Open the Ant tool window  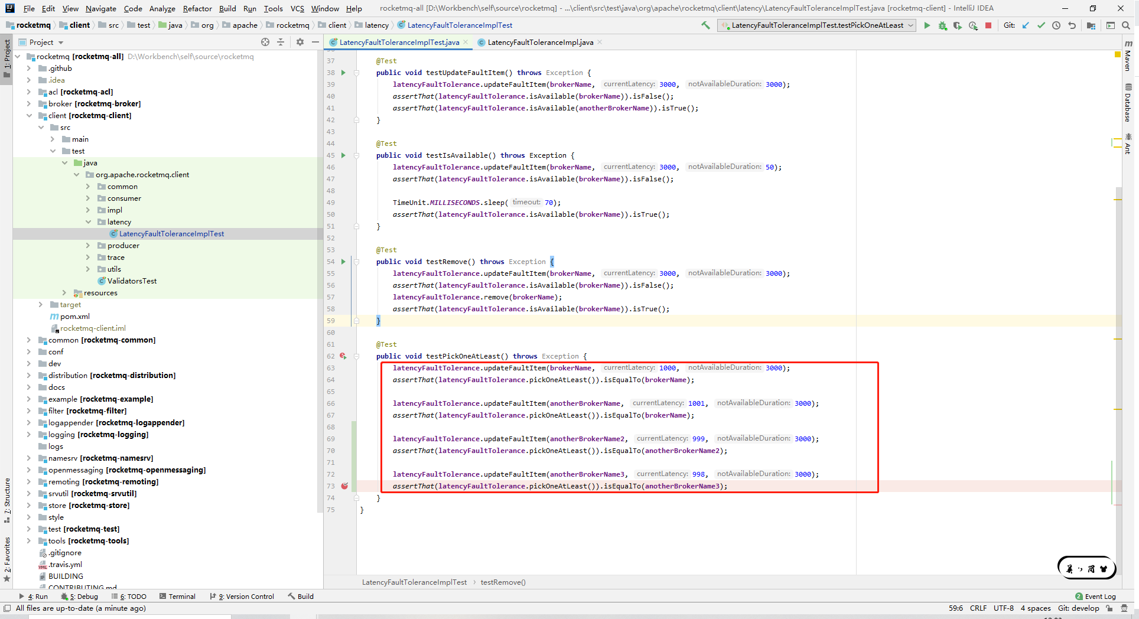point(1128,144)
